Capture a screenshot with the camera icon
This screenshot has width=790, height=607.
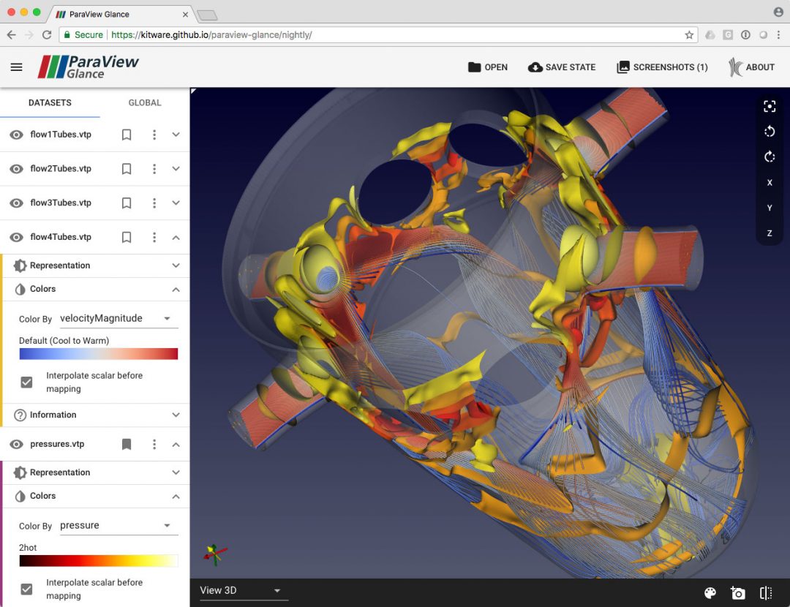point(737,593)
